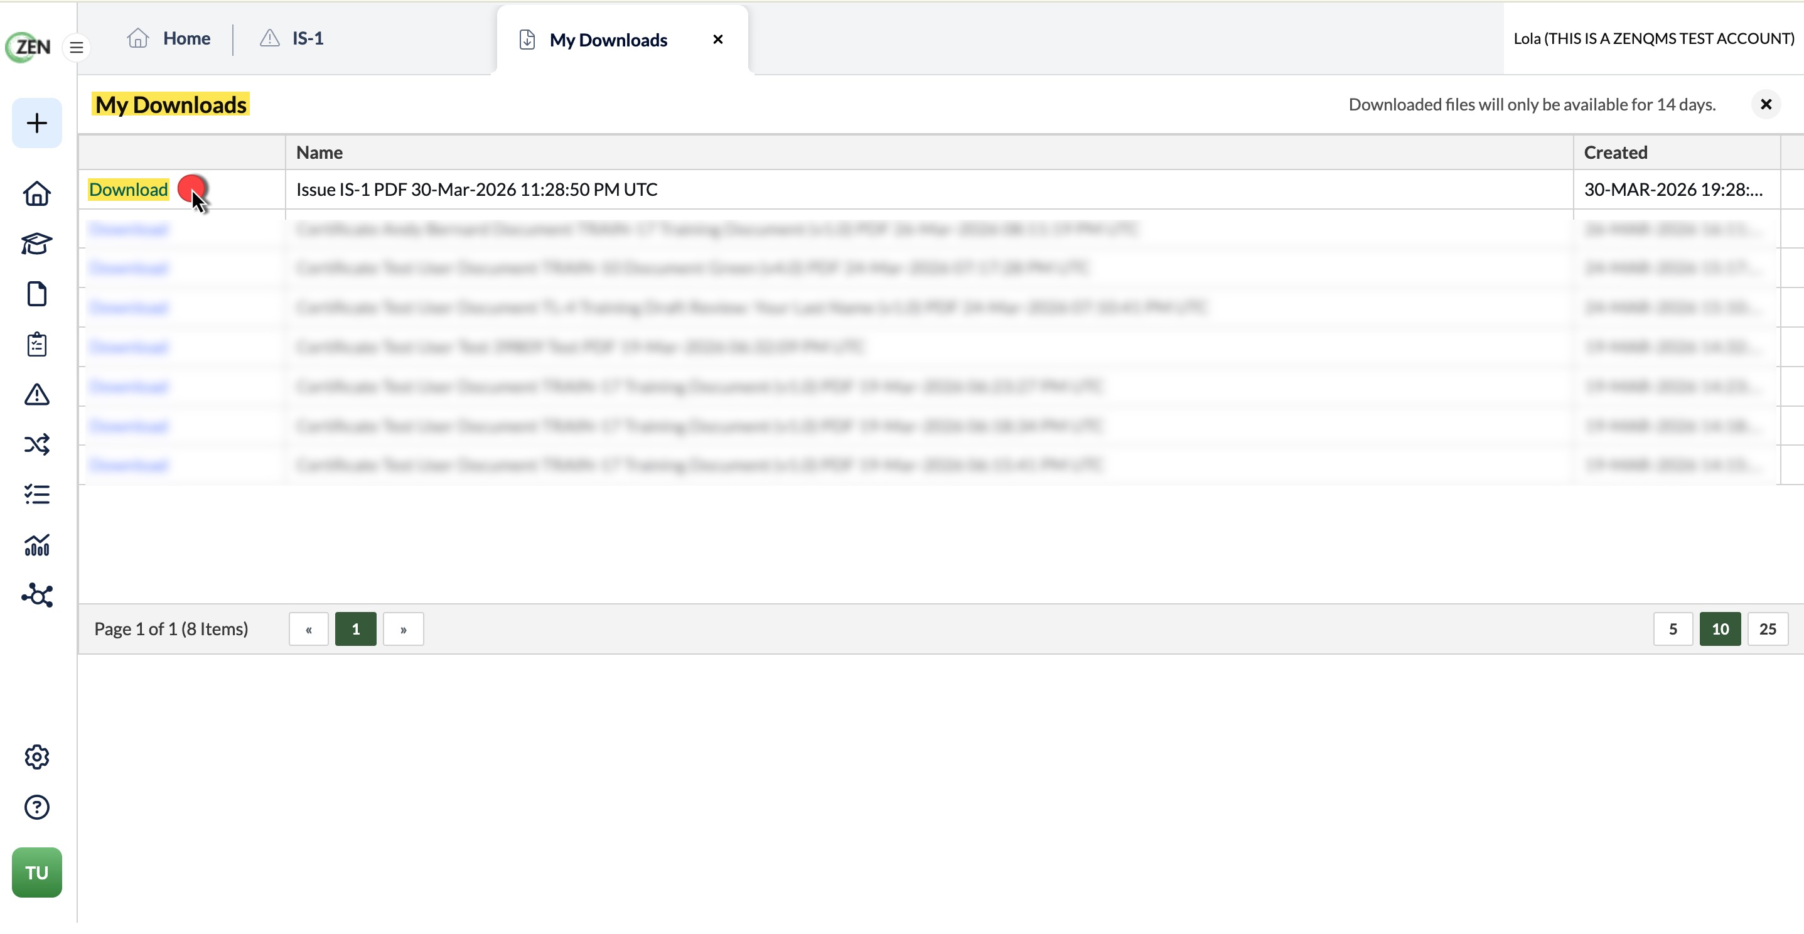This screenshot has height=934, width=1804.
Task: Open the shuffle arrows change-control icon
Action: coord(37,445)
